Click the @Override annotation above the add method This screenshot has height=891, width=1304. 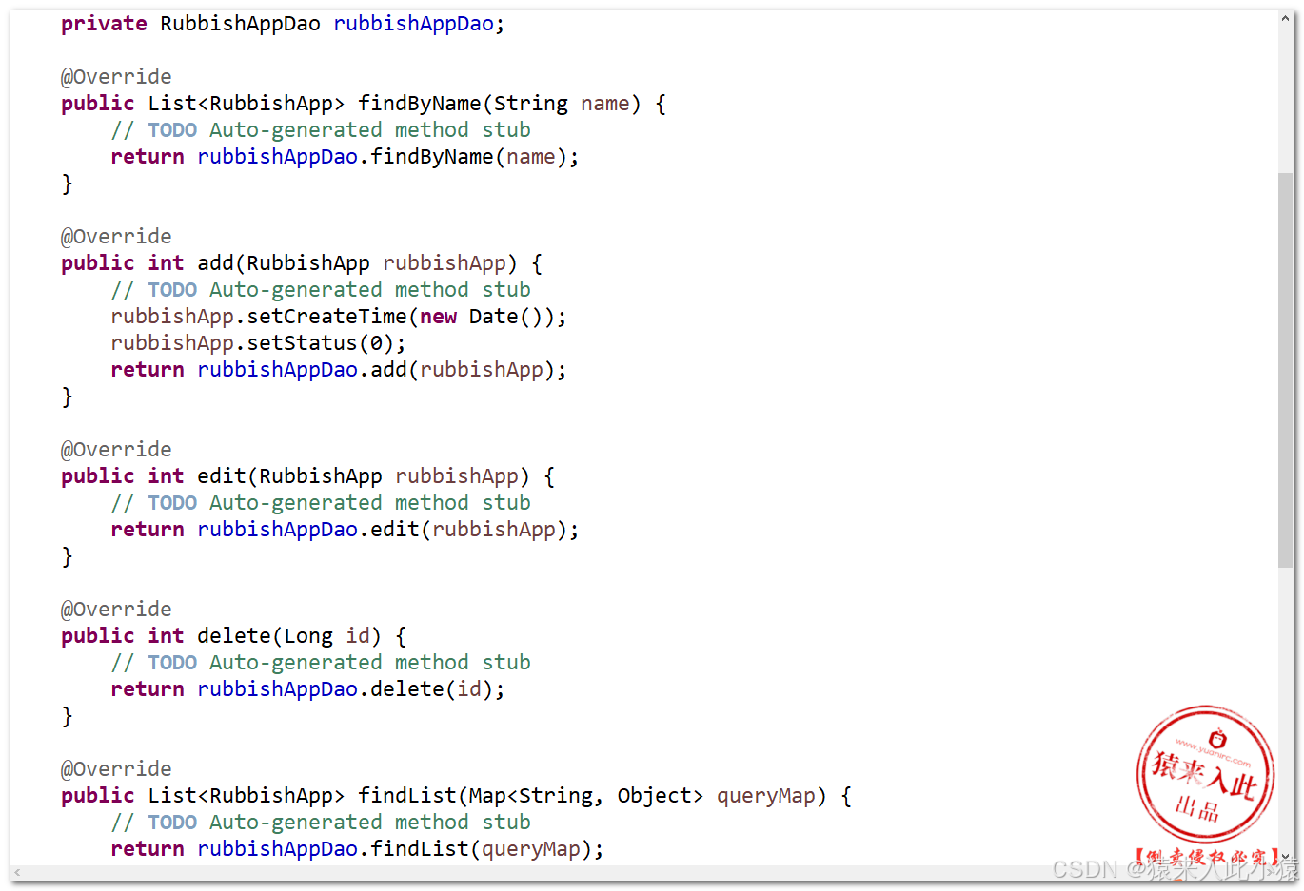116,237
